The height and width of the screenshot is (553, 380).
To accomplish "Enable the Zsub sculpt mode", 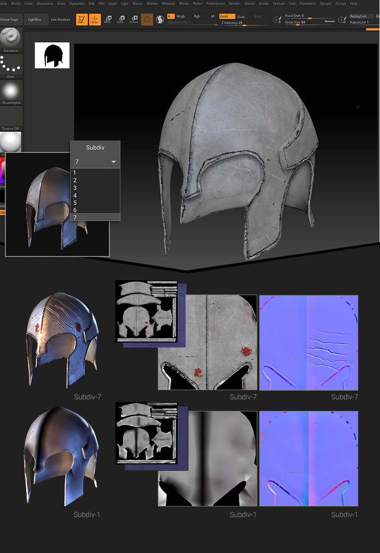I will pos(241,16).
